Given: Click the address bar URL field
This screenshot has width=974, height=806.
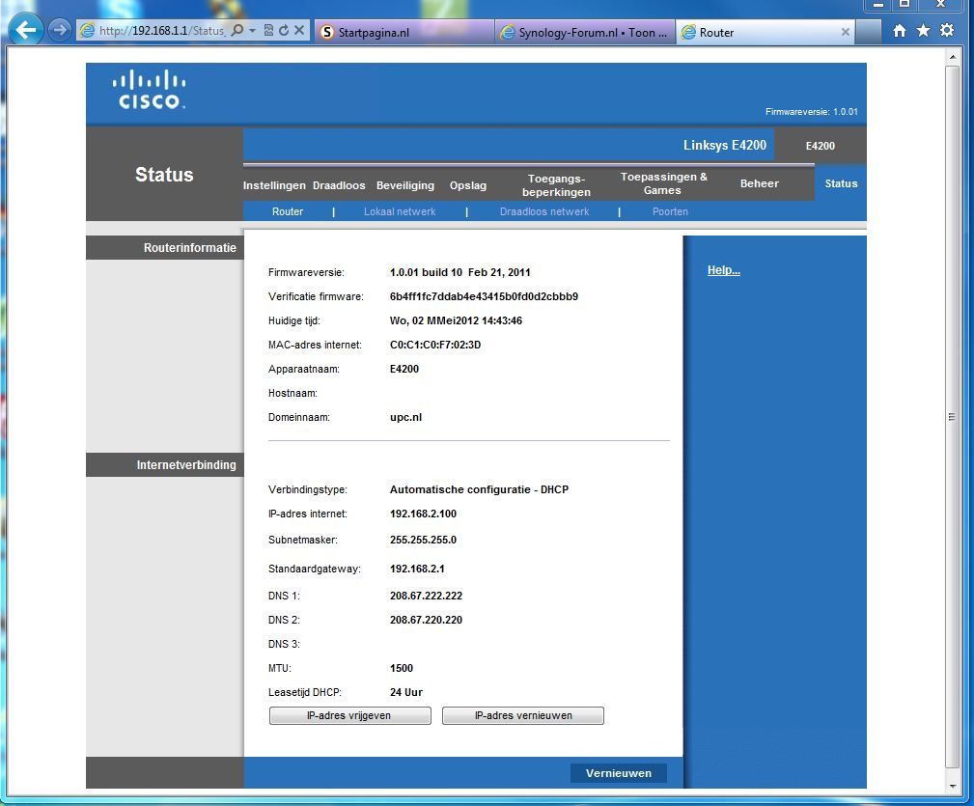Looking at the screenshot, I should (x=161, y=31).
